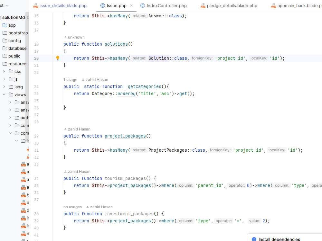The height and width of the screenshot is (241, 322).
Task: Open the IndexController.php tab
Action: point(164,6)
